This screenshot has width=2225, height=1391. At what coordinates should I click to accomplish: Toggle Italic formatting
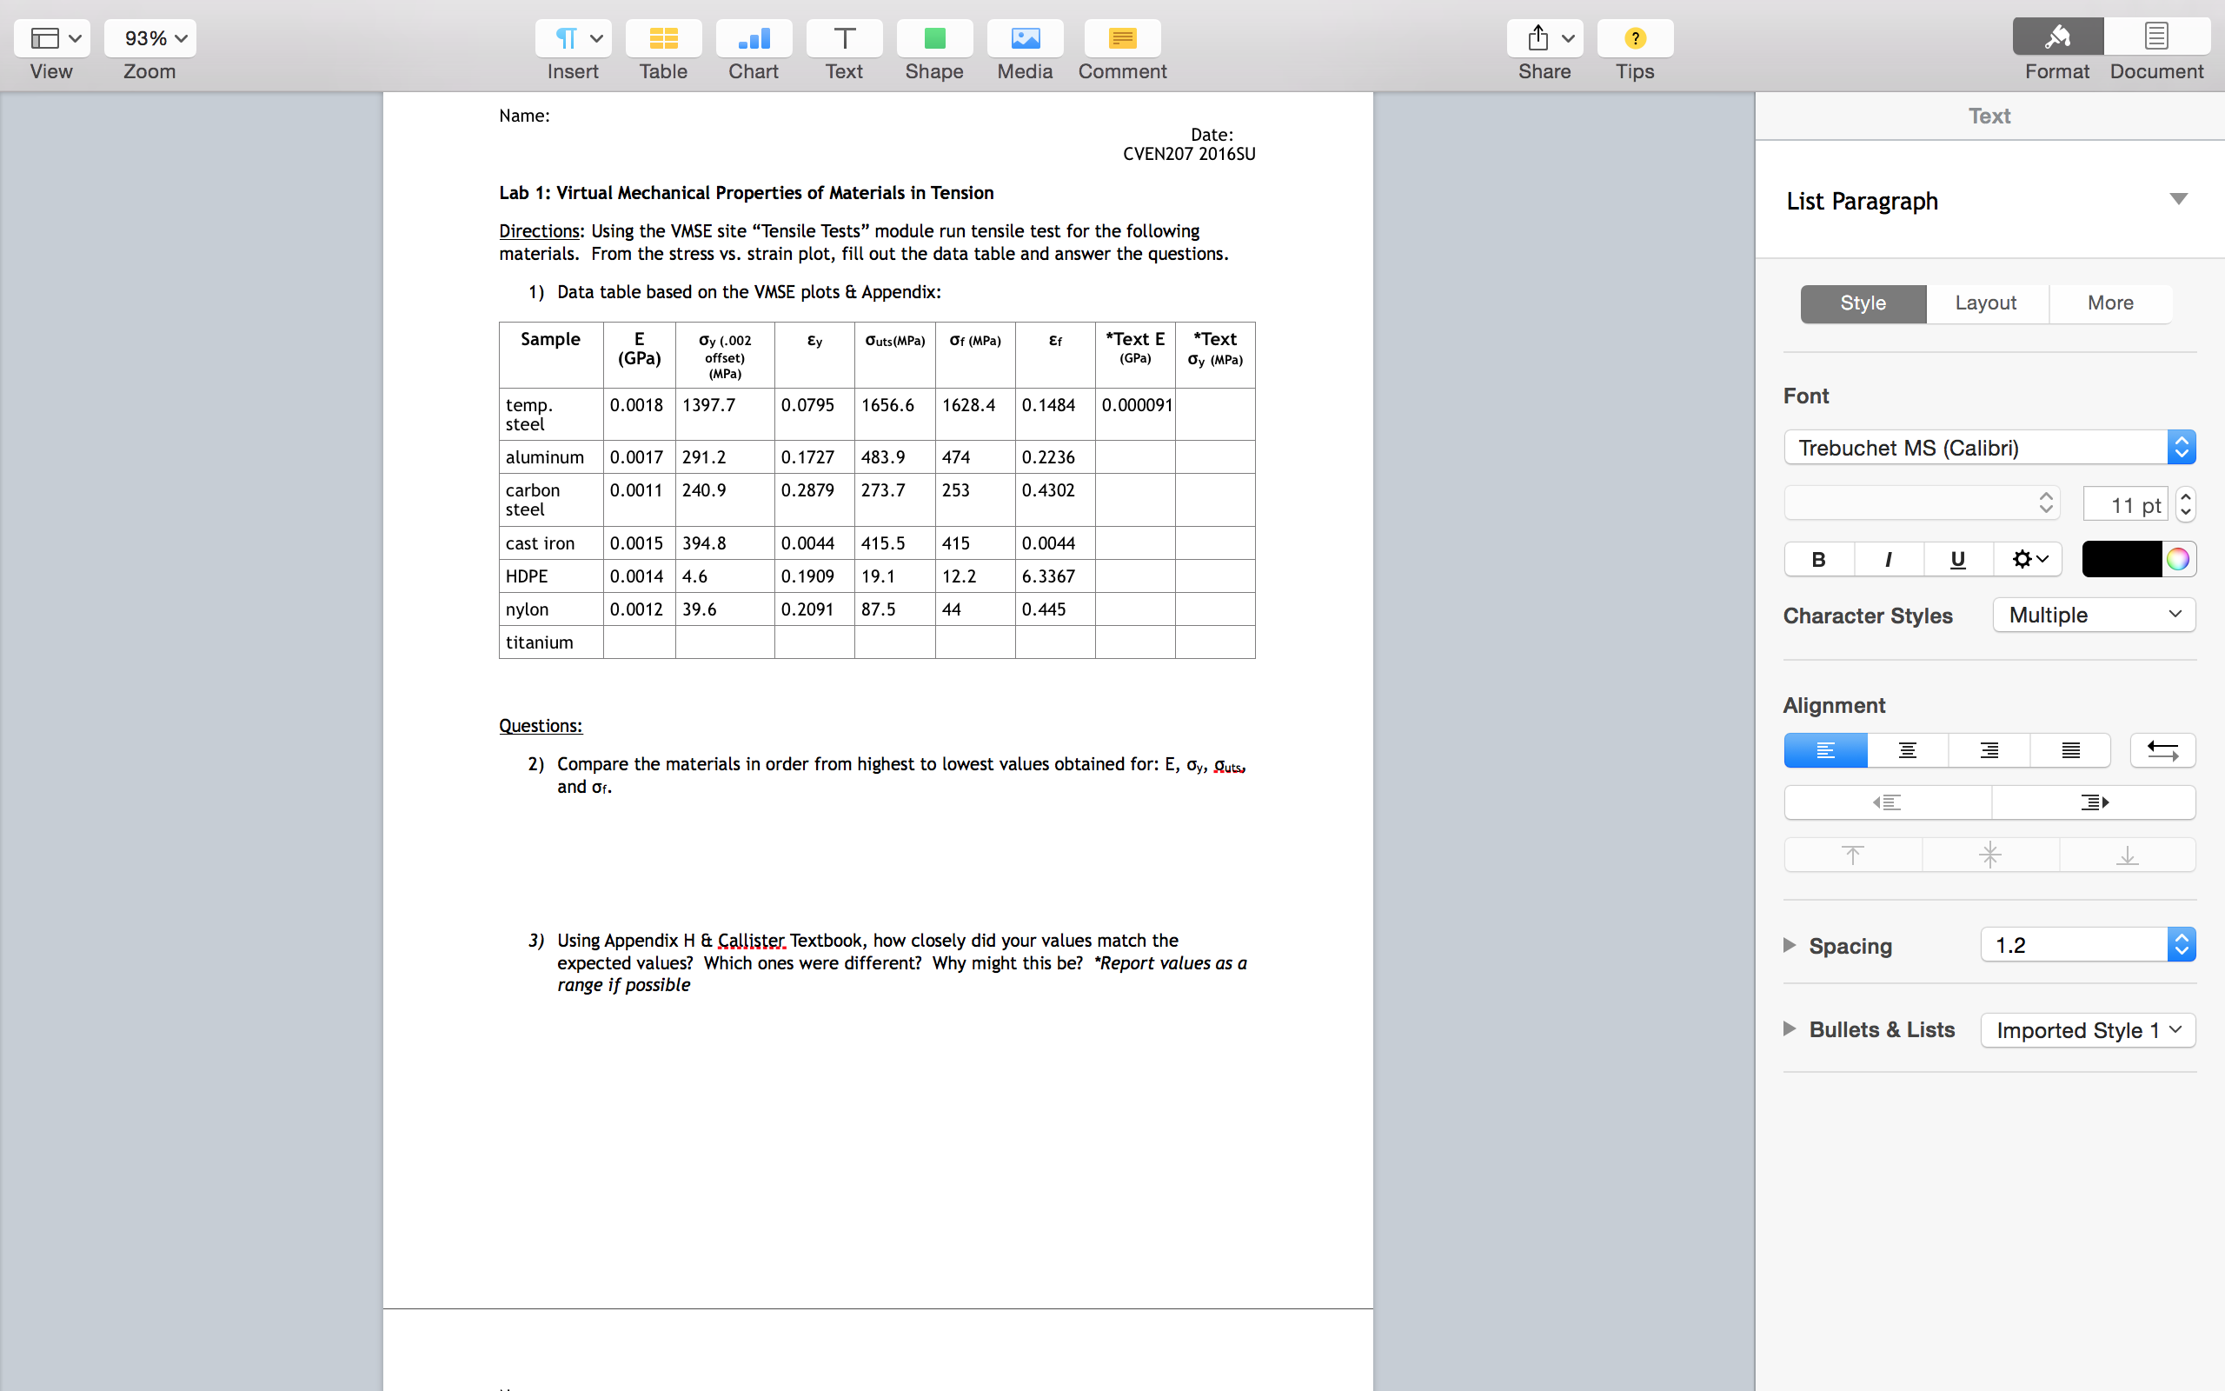[x=1889, y=559]
